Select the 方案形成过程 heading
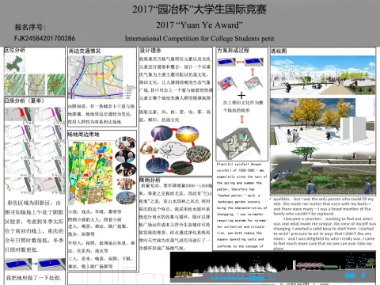Screen dimensions: 380x285 click(x=233, y=51)
